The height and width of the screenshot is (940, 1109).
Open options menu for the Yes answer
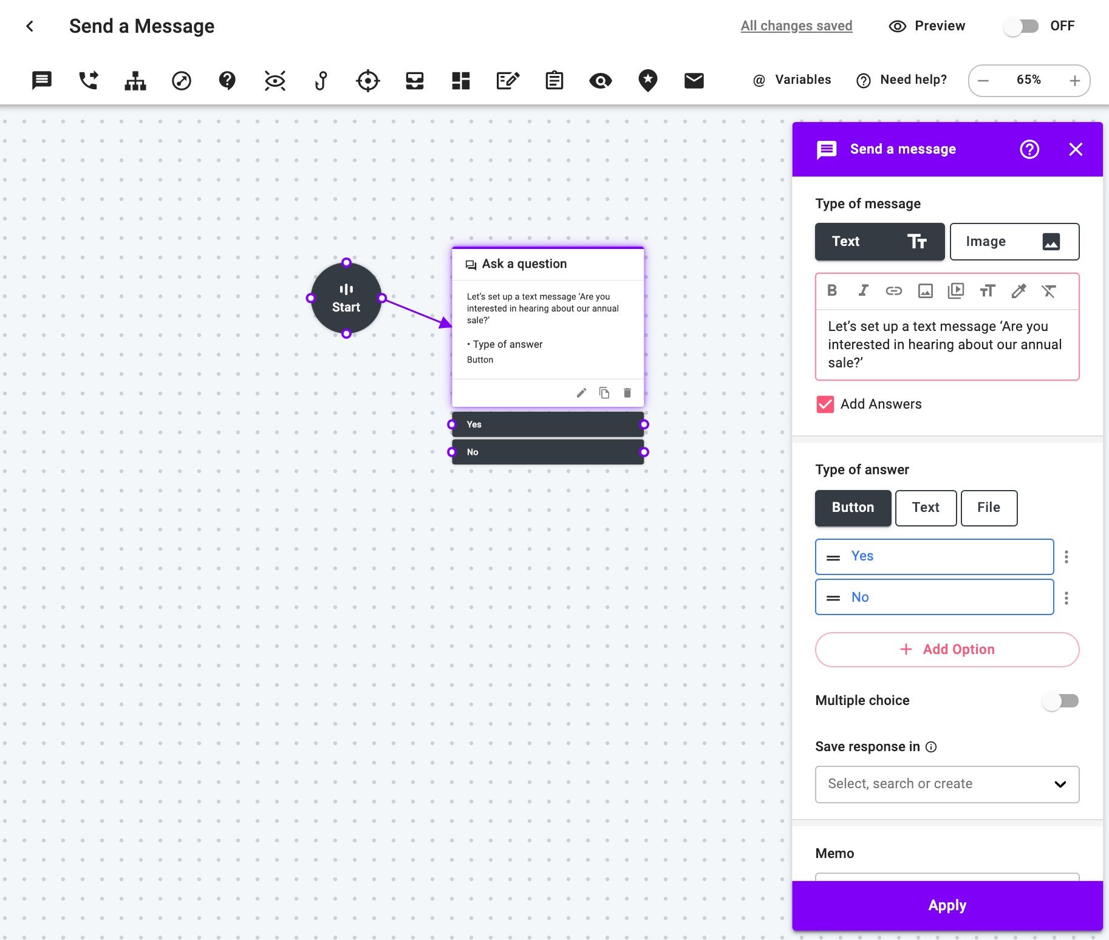(x=1067, y=556)
